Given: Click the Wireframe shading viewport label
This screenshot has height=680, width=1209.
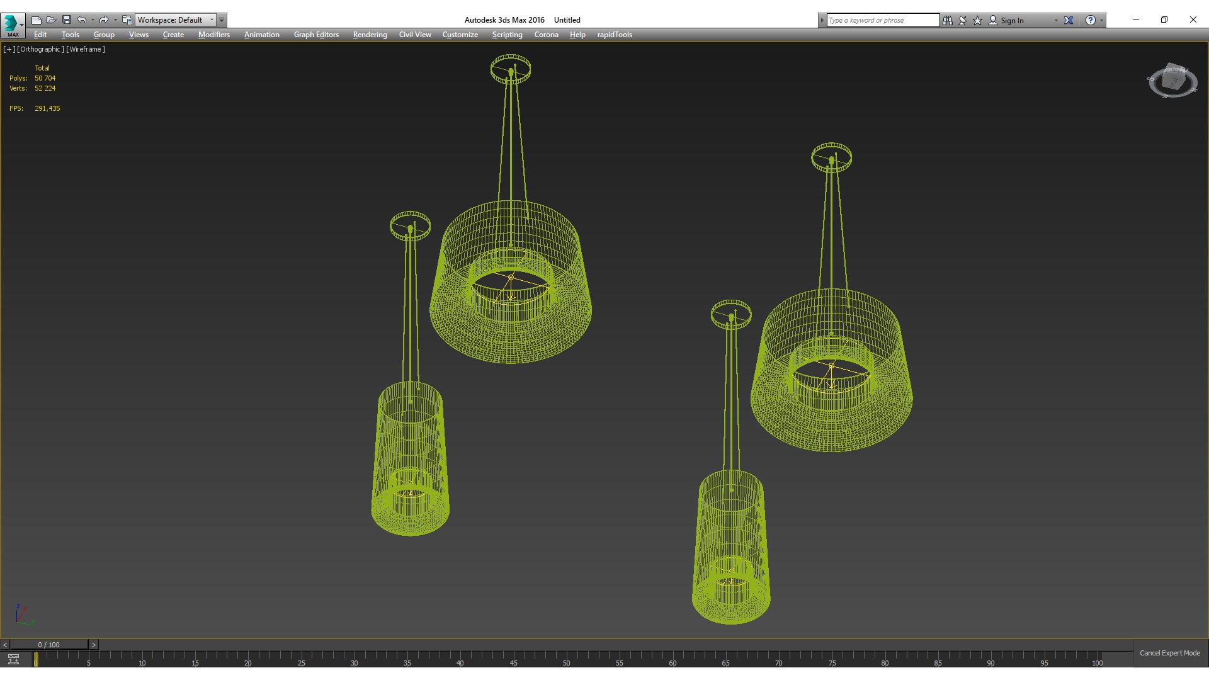Looking at the screenshot, I should [x=86, y=49].
